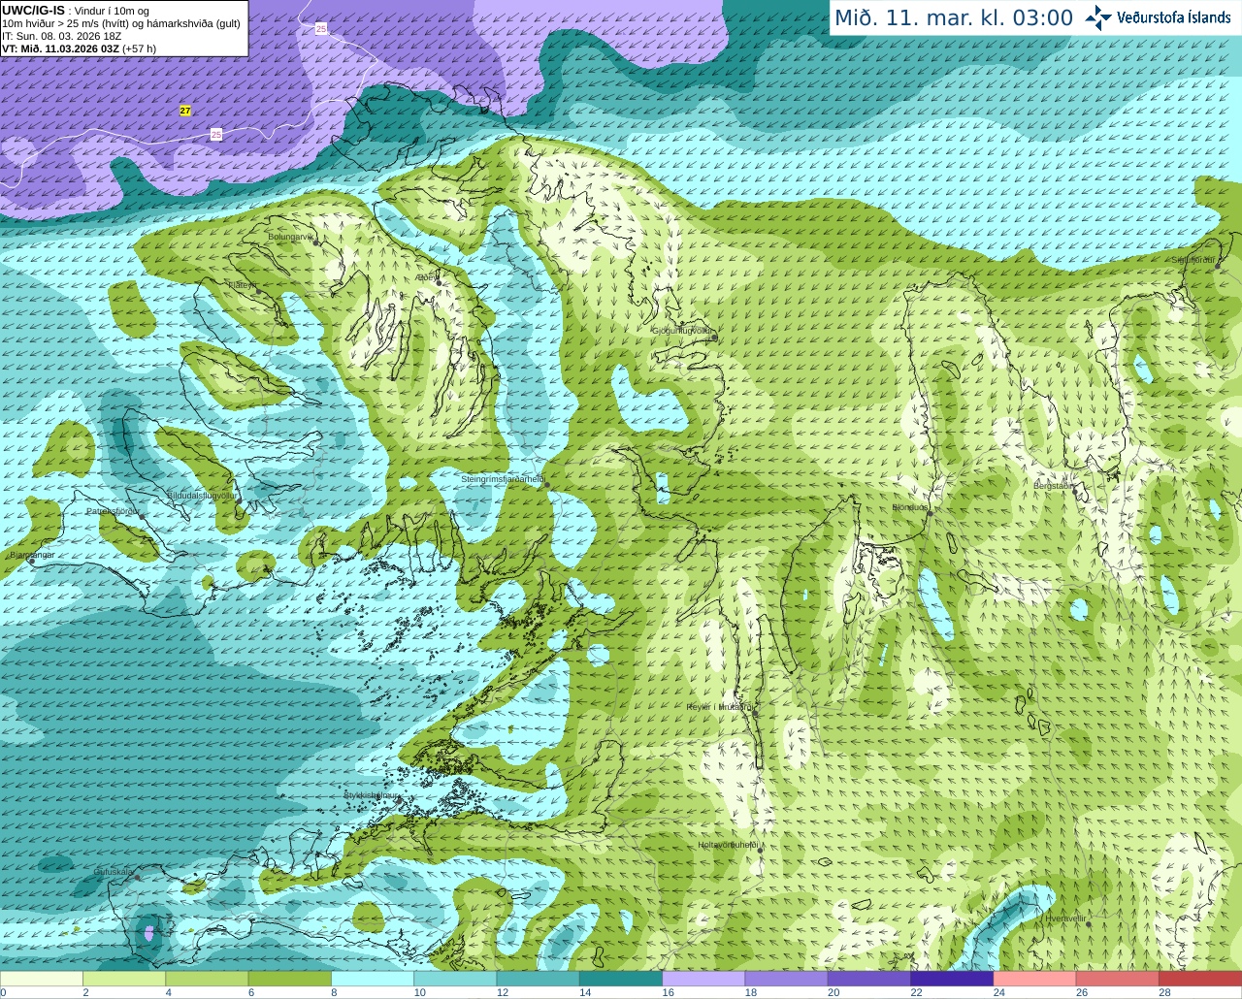Select the Reykir í Hrútafirði station label

coord(719,707)
